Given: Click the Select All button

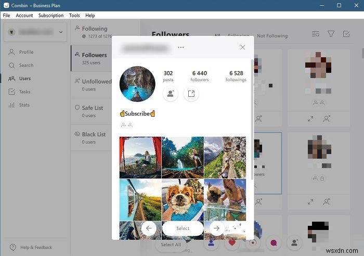Looking at the screenshot, I should point(171,245).
